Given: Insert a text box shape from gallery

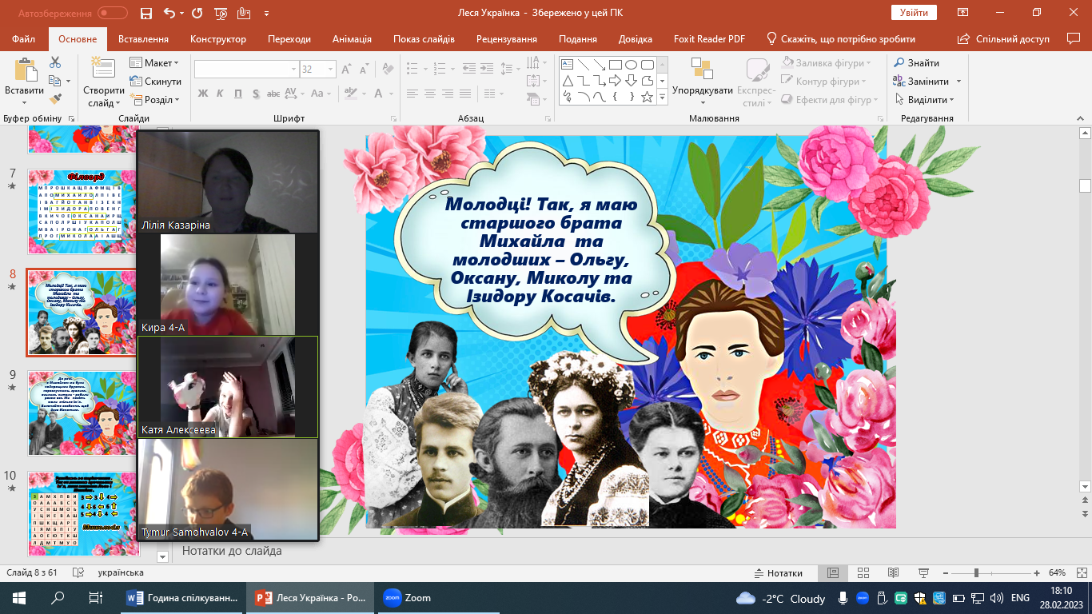Looking at the screenshot, I should [567, 65].
